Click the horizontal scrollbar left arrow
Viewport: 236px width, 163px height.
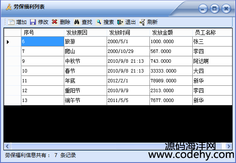click(x=7, y=146)
